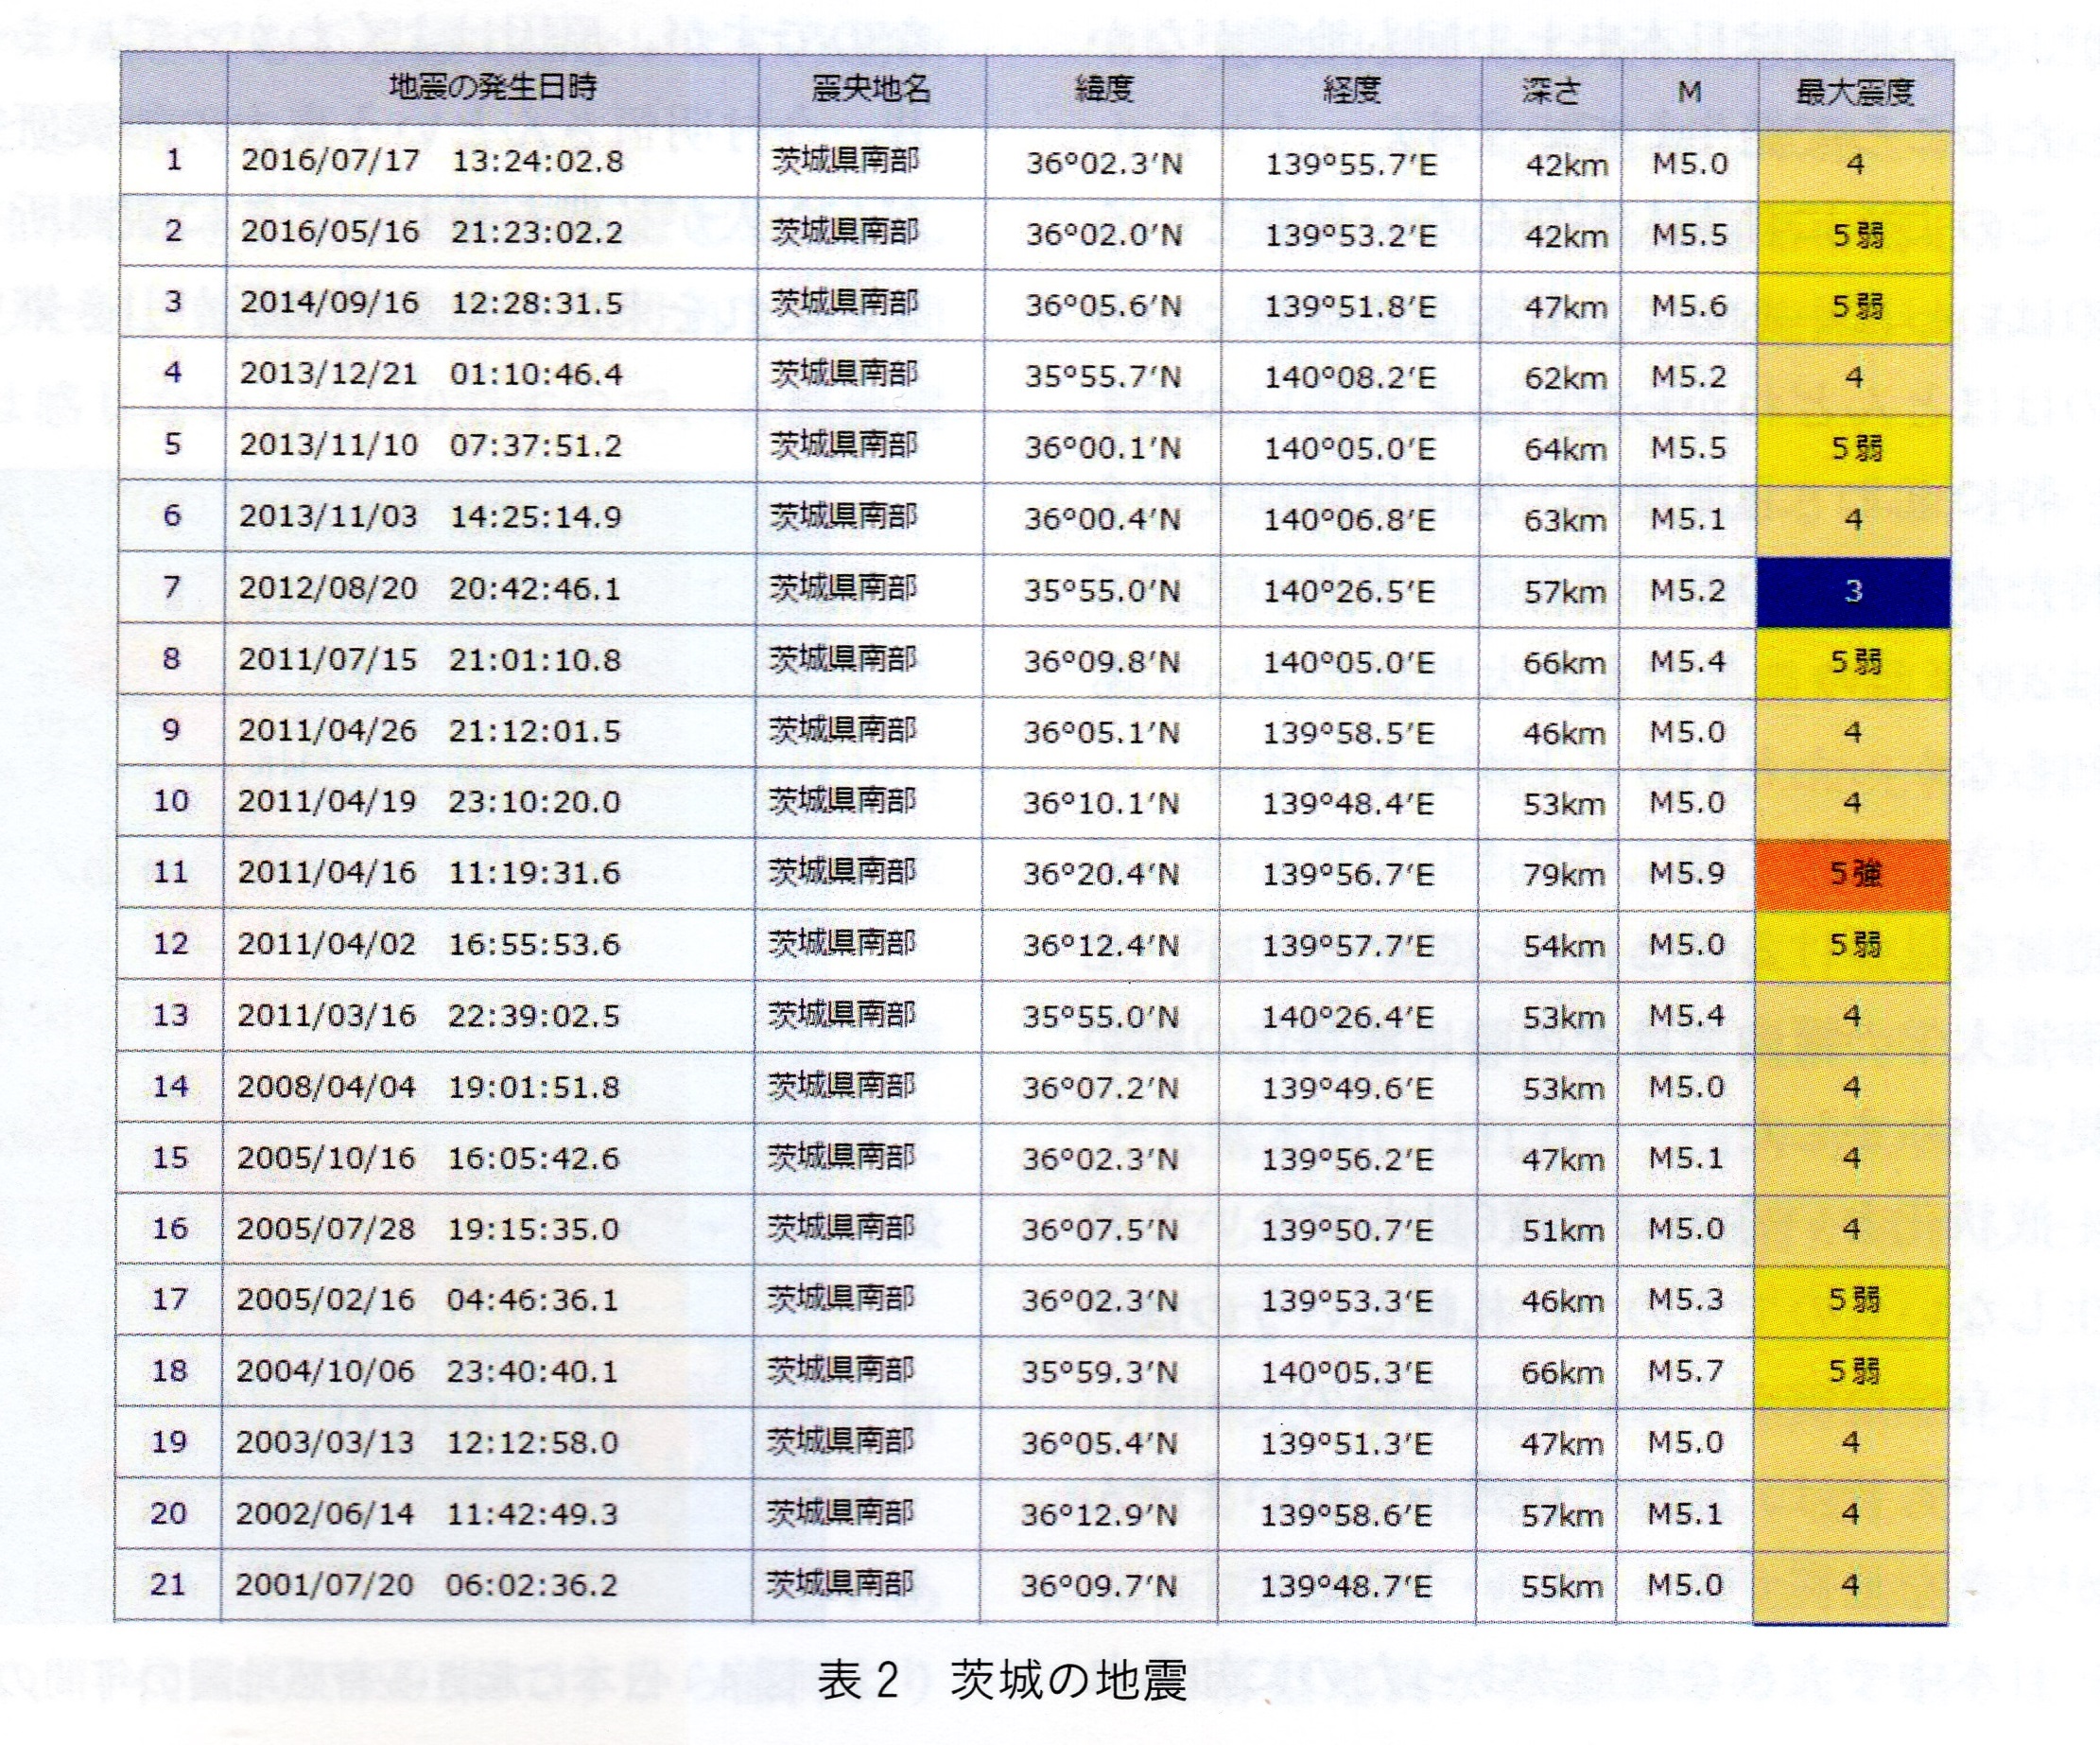The image size is (2100, 1745).
Task: Click the 地震の発生日時 column header
Action: click(x=492, y=88)
